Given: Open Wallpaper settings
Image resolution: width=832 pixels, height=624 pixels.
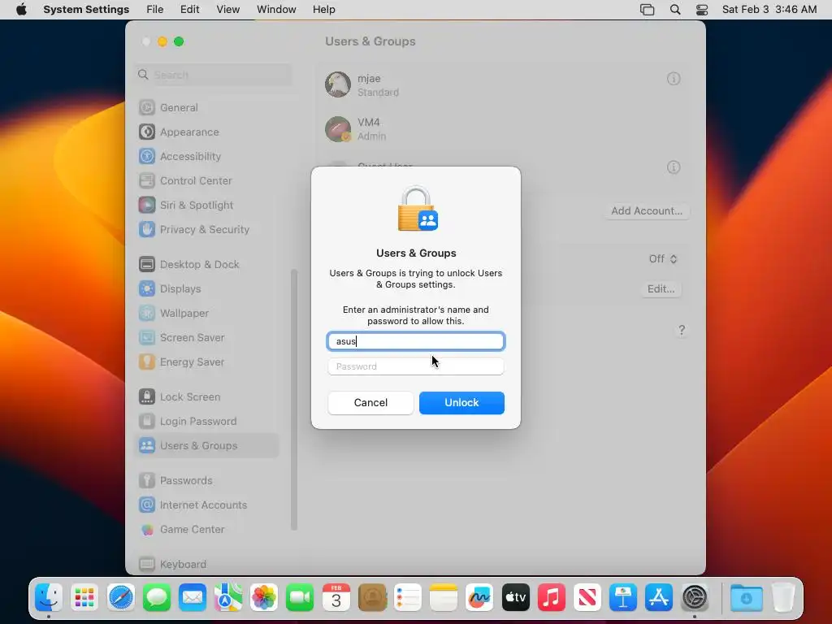Looking at the screenshot, I should (207, 313).
